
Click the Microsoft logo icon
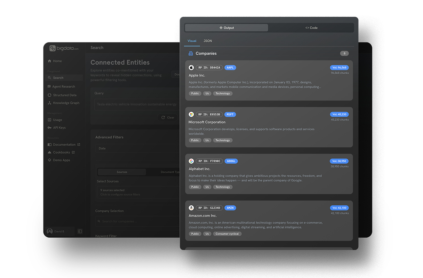[x=191, y=114]
